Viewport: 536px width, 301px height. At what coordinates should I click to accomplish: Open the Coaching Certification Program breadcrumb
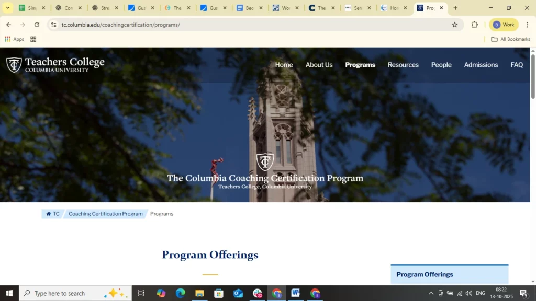click(x=105, y=214)
